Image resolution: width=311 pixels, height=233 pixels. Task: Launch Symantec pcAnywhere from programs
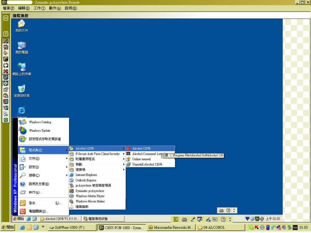97,191
